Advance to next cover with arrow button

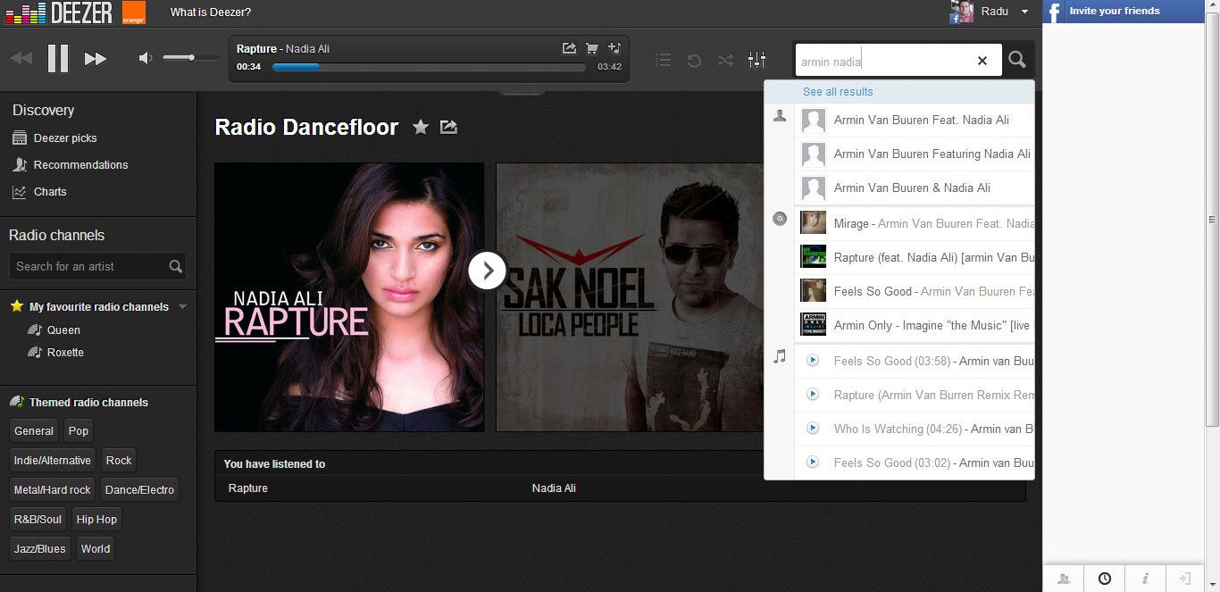(488, 271)
